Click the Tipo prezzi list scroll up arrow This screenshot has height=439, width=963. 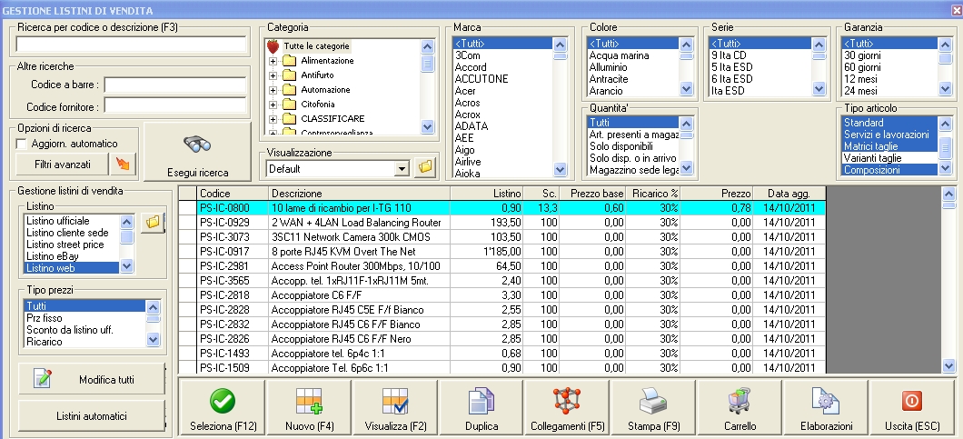153,307
